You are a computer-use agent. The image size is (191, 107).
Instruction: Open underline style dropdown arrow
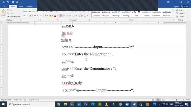(33, 16)
